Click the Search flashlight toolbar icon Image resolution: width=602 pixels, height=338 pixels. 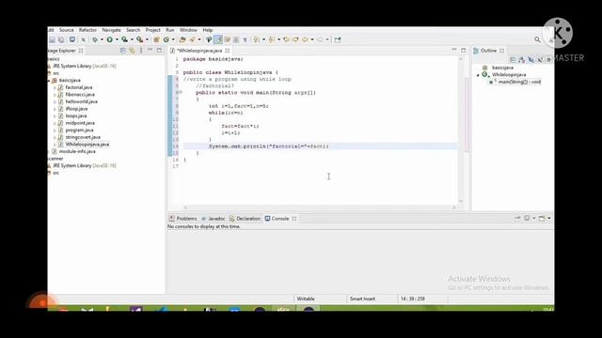[x=209, y=39]
